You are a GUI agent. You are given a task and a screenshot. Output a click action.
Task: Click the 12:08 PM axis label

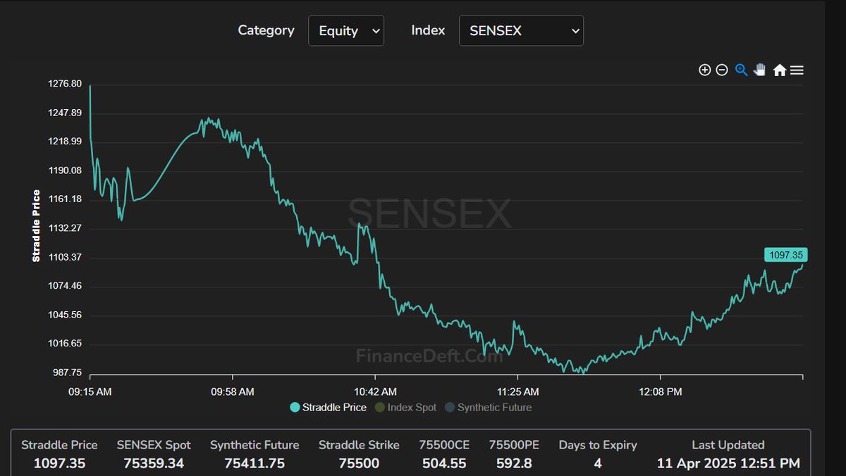[661, 392]
